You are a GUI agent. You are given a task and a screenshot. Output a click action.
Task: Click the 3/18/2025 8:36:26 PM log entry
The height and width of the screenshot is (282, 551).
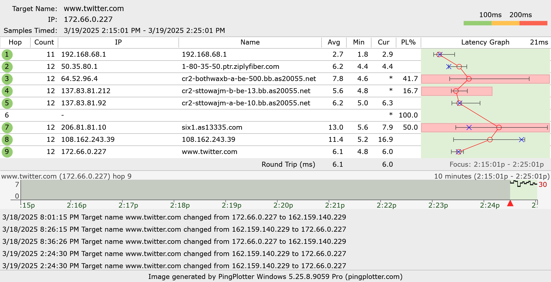click(x=174, y=242)
